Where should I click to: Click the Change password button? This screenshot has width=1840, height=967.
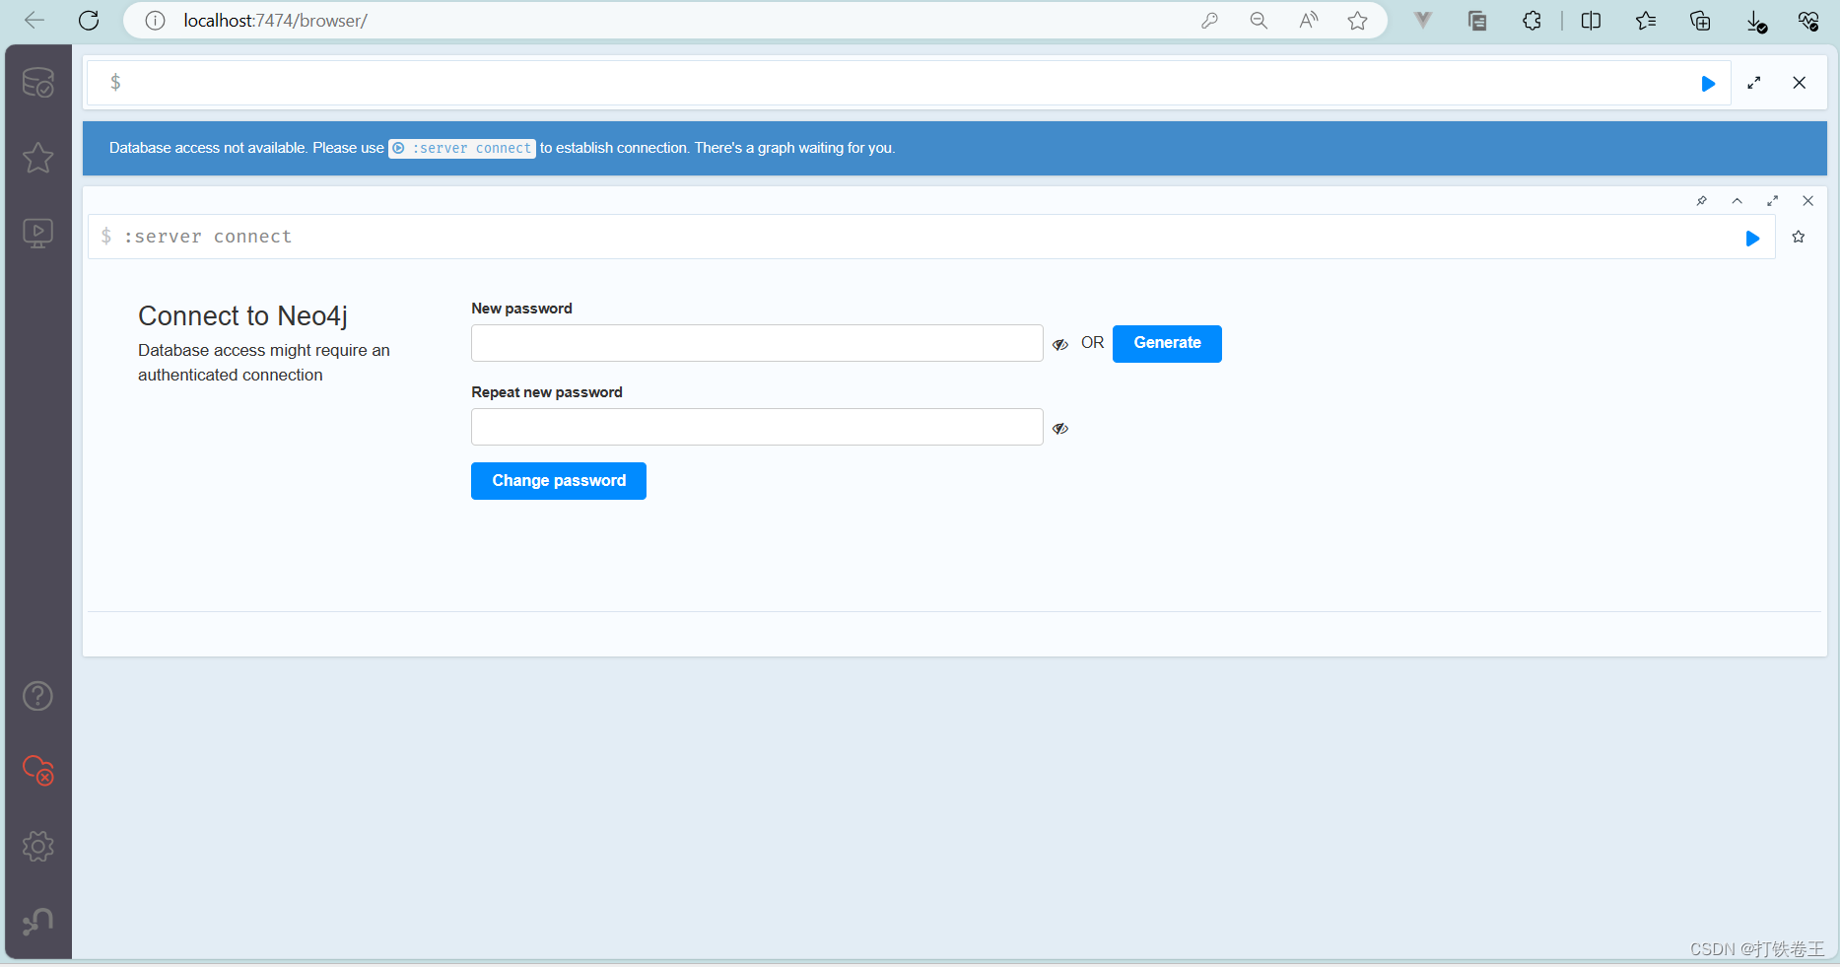(x=559, y=481)
